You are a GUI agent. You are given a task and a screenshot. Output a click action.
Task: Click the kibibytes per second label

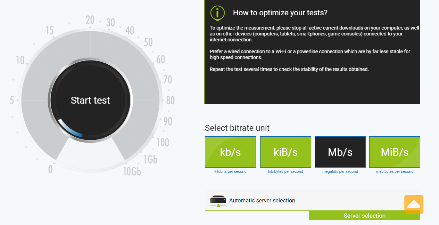pos(285,171)
